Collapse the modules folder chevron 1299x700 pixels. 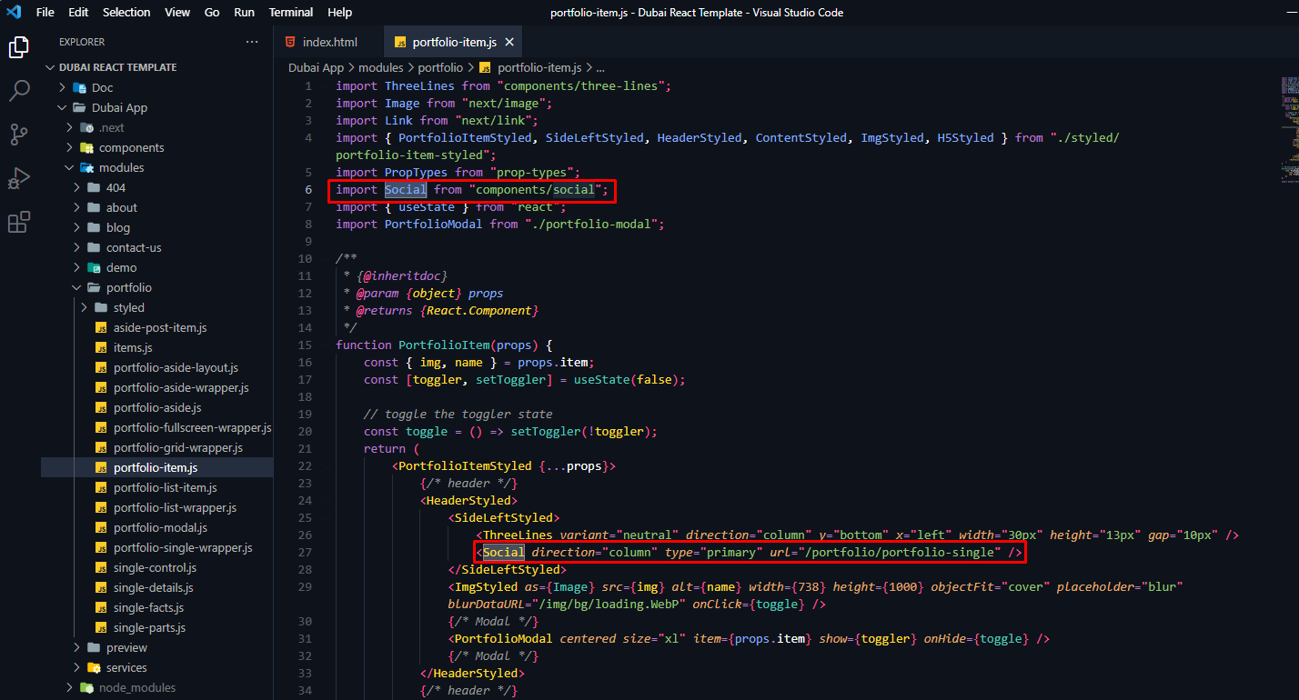69,167
